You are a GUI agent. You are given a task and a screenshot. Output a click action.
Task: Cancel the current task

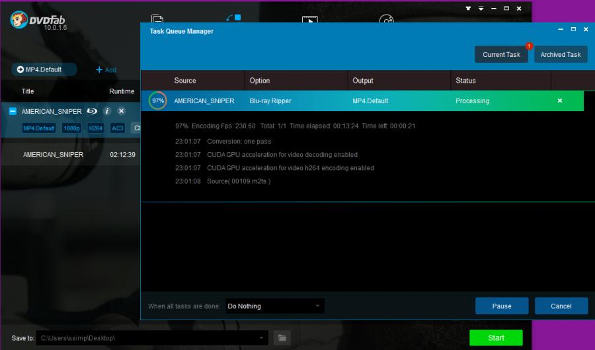(x=561, y=306)
